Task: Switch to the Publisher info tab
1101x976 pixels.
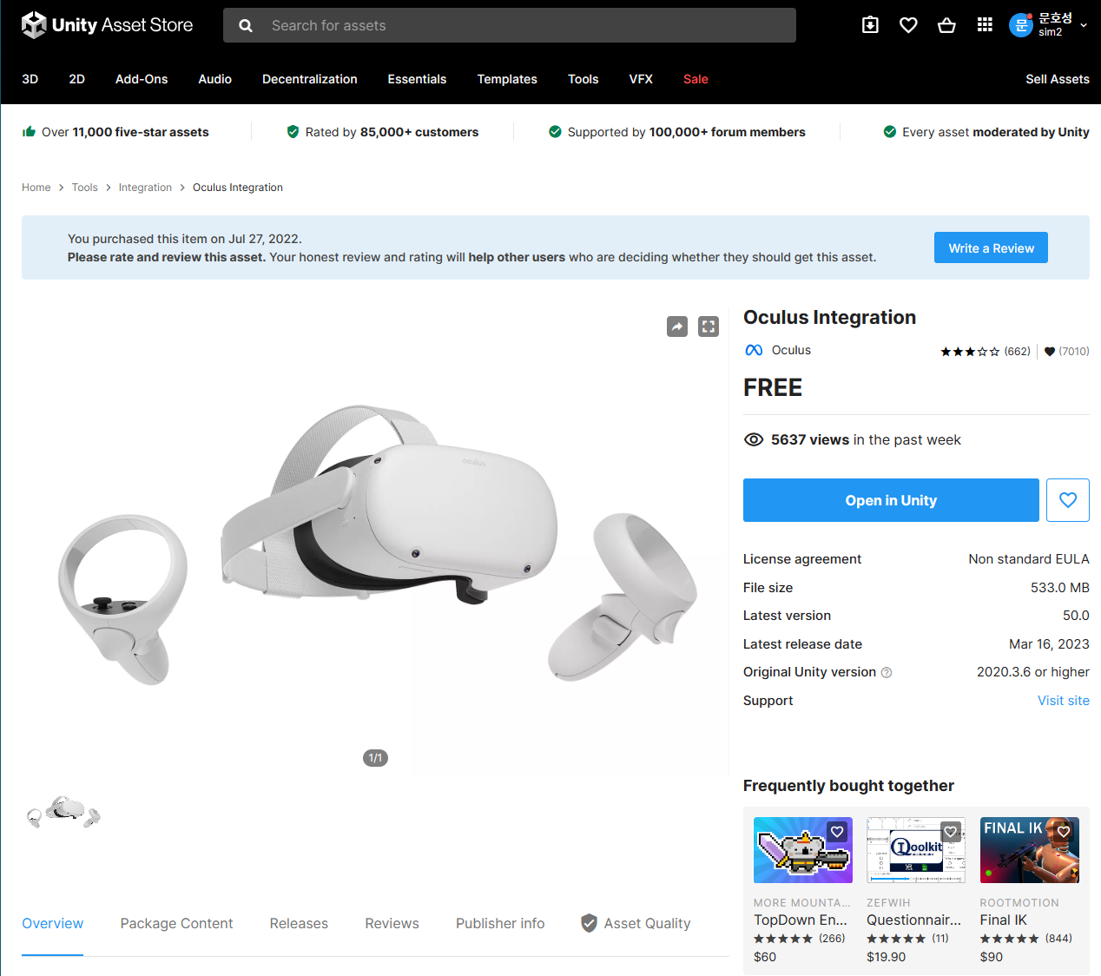Action: [500, 924]
